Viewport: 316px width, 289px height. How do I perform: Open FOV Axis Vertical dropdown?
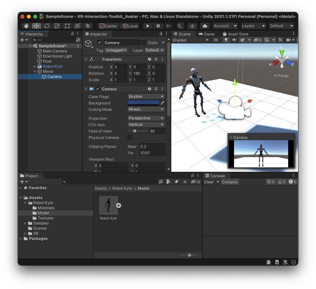point(146,125)
